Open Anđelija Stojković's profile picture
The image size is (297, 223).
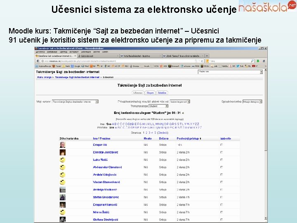pos(63,190)
